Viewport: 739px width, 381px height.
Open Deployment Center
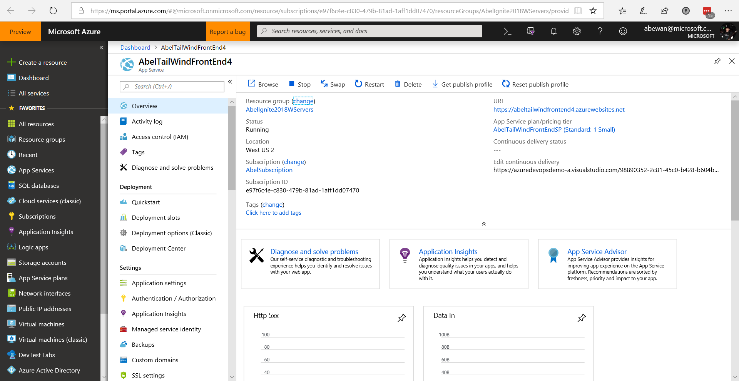[168, 248]
